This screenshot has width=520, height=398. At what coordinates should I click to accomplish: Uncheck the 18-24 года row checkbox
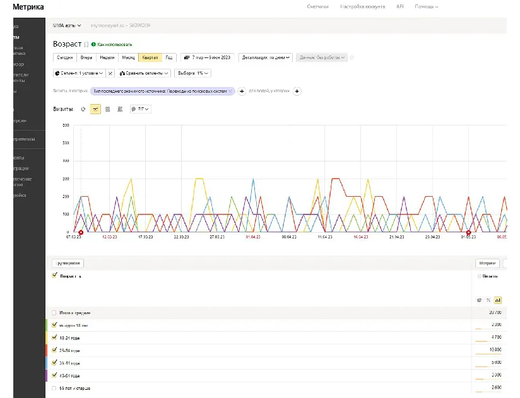(55, 337)
